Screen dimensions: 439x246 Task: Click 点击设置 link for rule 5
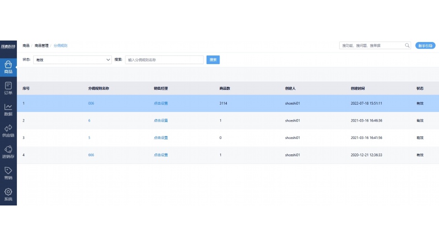161,138
